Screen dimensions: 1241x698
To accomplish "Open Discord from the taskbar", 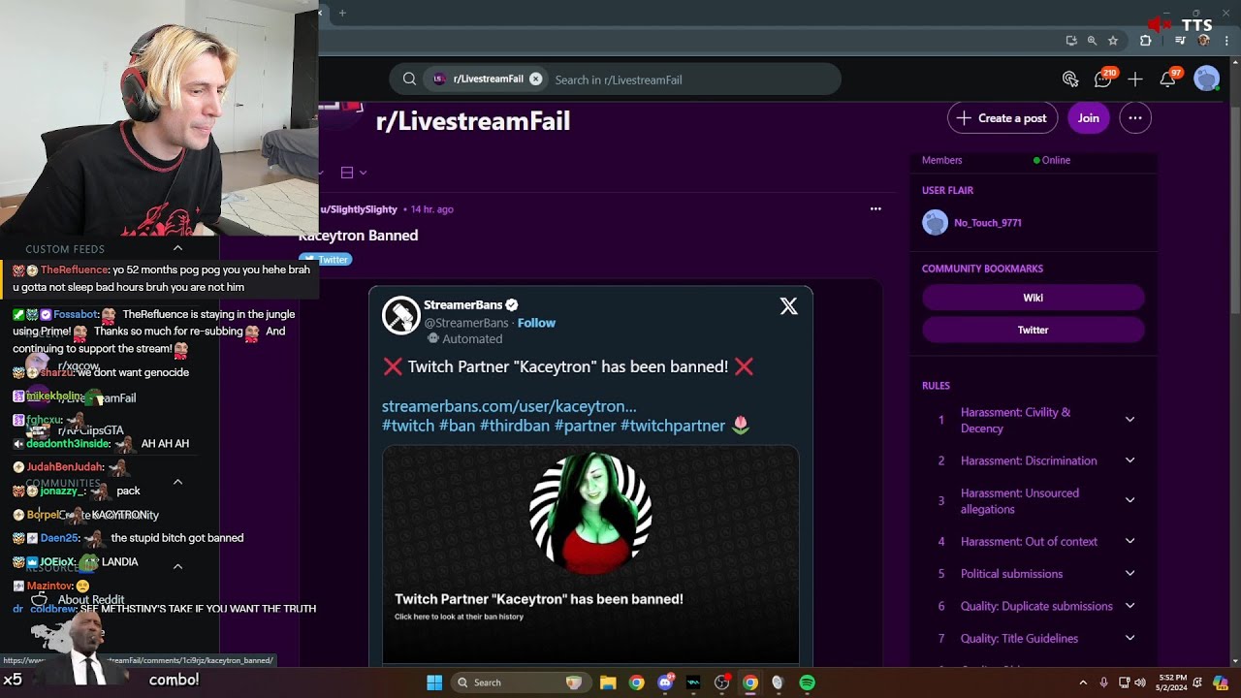I will tap(665, 682).
